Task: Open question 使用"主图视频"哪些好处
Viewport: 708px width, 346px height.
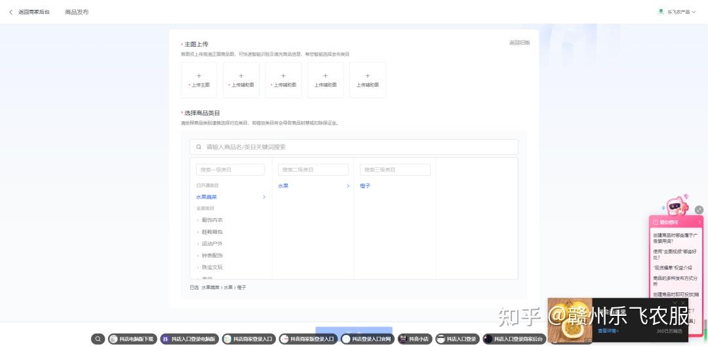Action: pyautogui.click(x=675, y=254)
